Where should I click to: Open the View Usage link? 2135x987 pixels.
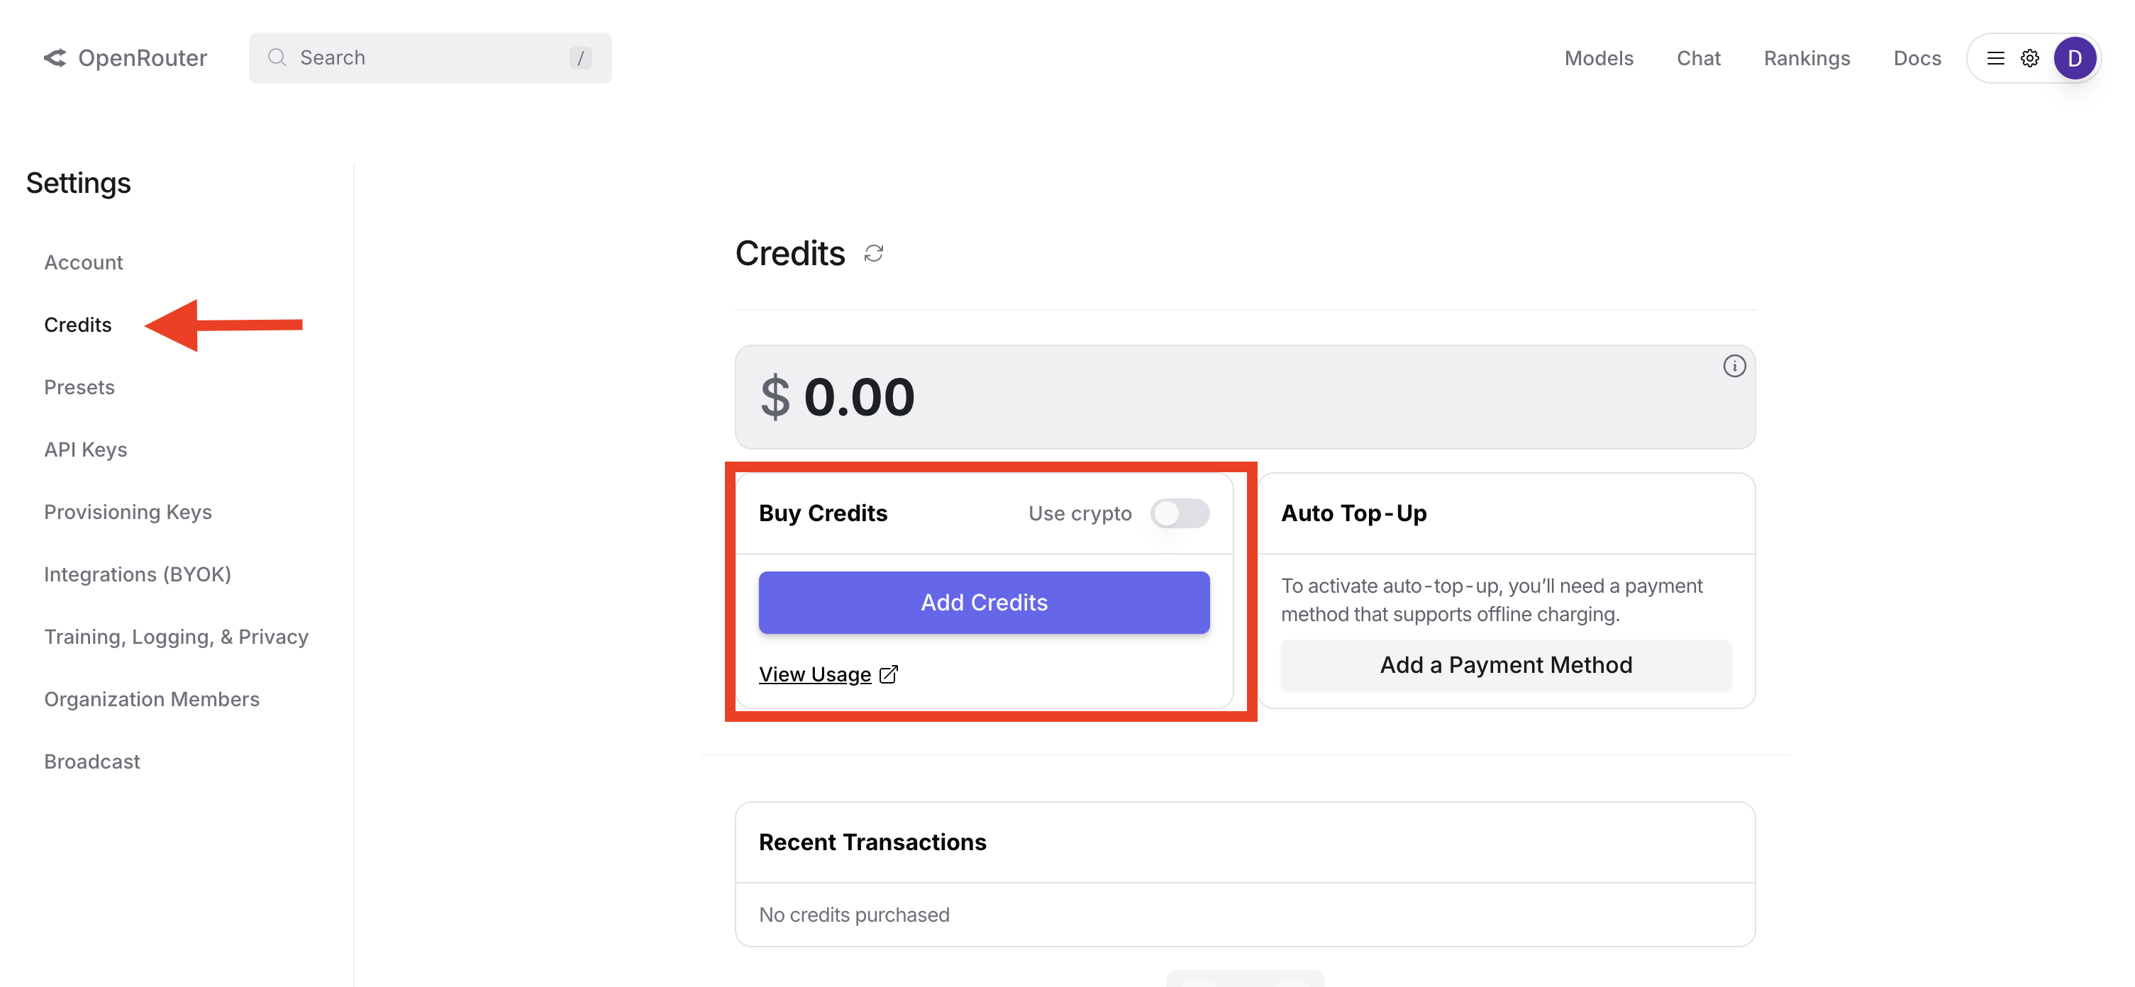[815, 674]
